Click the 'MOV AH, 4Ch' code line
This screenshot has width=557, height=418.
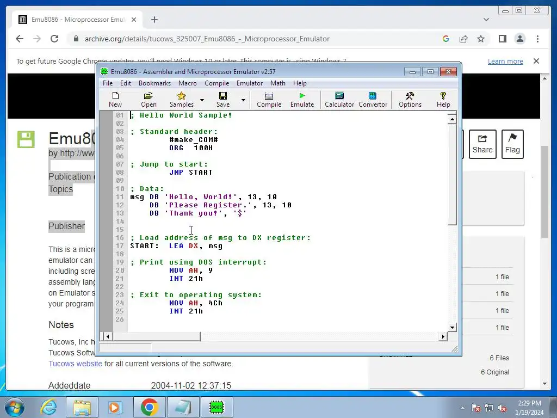[x=196, y=303]
